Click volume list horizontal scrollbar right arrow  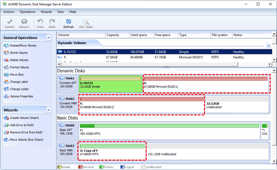(x=269, y=64)
